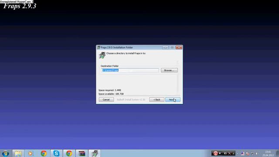Click the language flag tray icon
The height and width of the screenshot is (157, 279).
coord(242,154)
